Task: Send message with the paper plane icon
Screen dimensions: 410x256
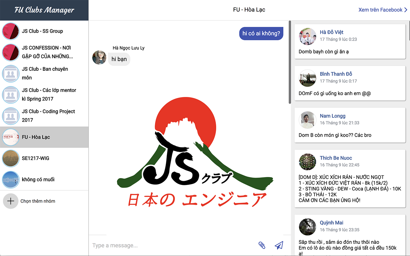Action: [279, 245]
